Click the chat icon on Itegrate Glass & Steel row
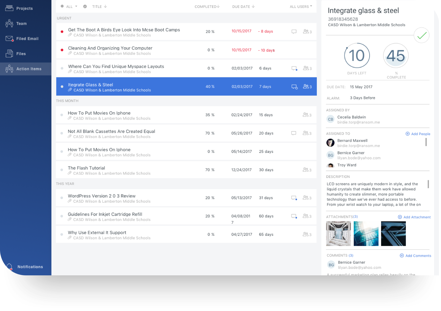The height and width of the screenshot is (311, 441). pos(294,87)
